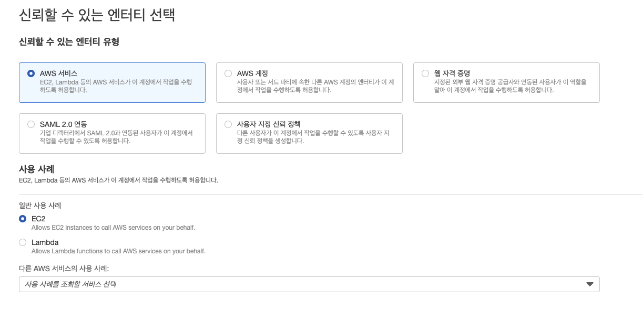The height and width of the screenshot is (321, 643).
Task: Click the dropdown arrow of service selector
Action: point(590,284)
